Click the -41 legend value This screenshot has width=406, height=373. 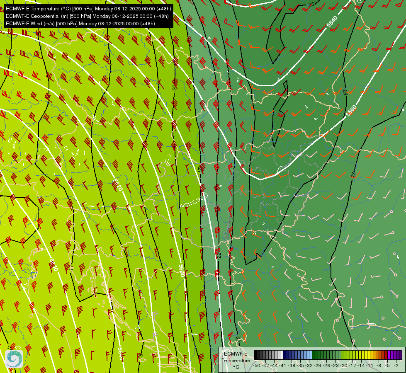tap(283, 366)
